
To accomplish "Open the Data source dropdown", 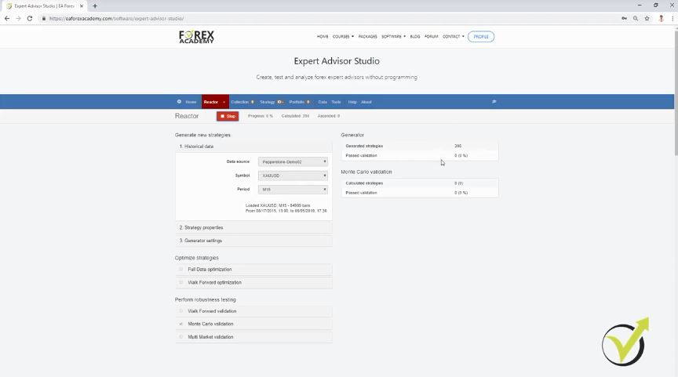I will pyautogui.click(x=293, y=162).
